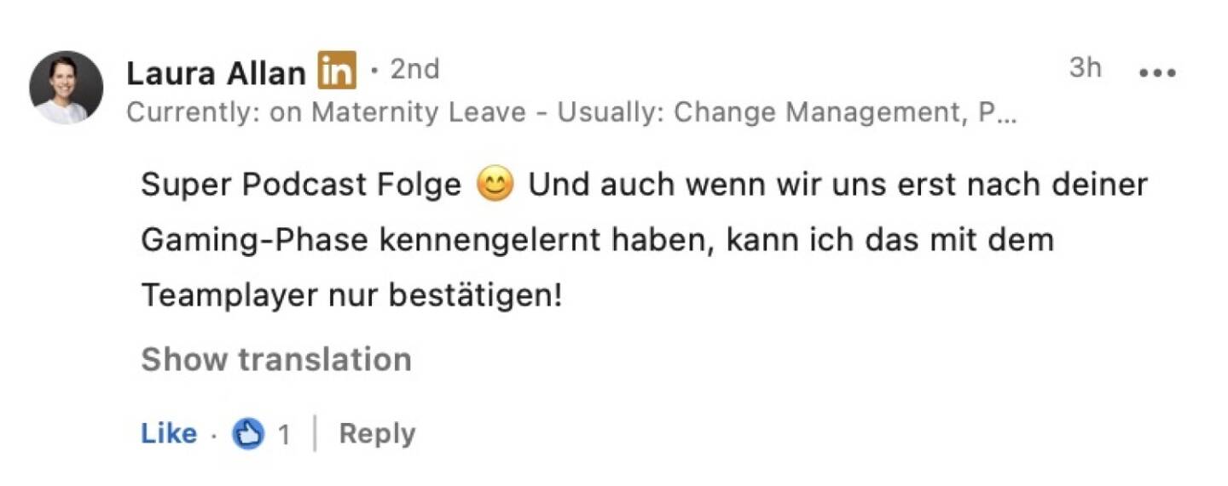This screenshot has width=1228, height=486.
Task: Open profile via the Laura Allan name
Action: point(216,73)
